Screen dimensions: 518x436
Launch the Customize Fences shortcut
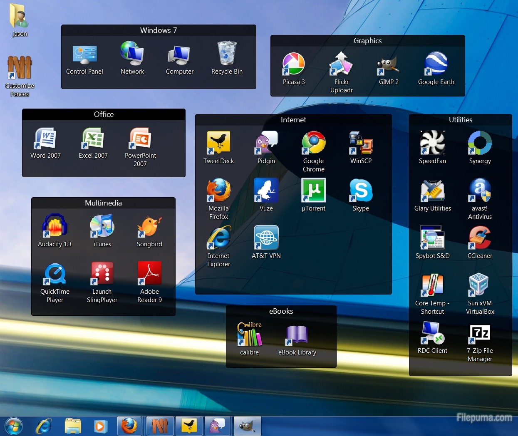tap(20, 76)
